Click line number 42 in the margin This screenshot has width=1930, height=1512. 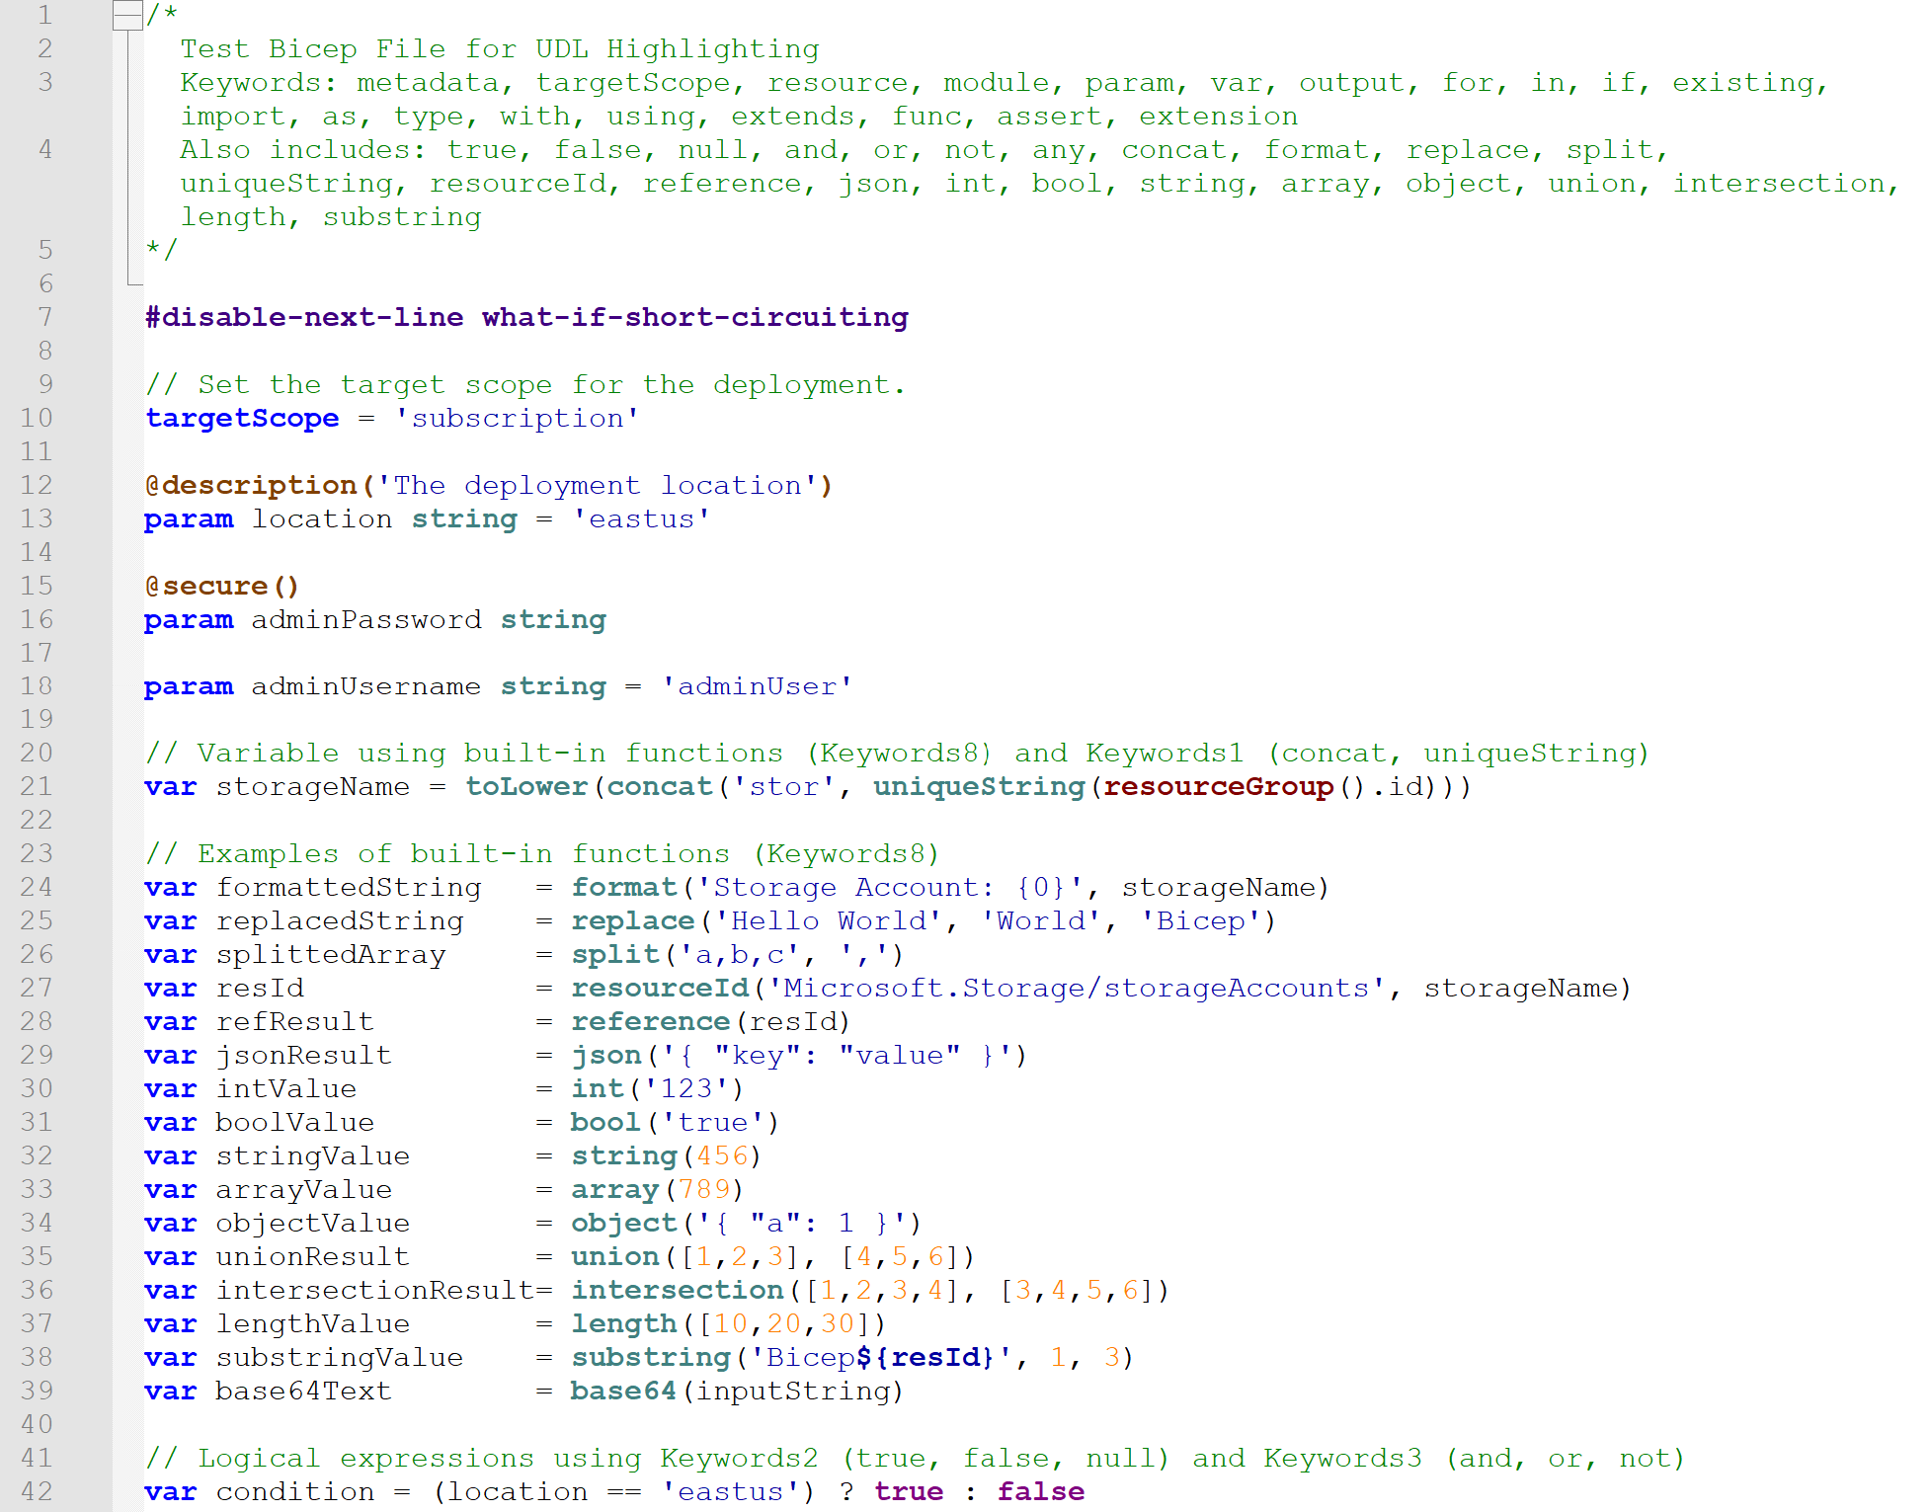click(x=37, y=1491)
